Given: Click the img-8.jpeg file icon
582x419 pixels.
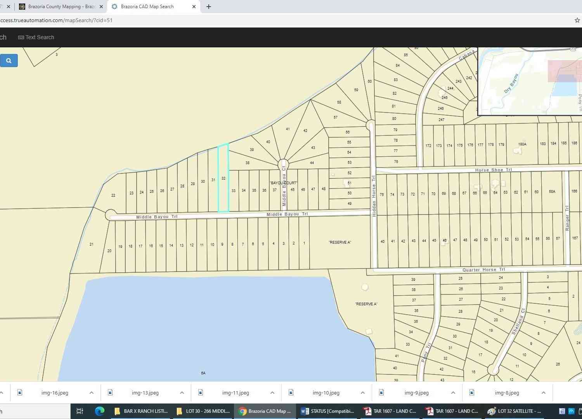Looking at the screenshot, I should (472, 392).
